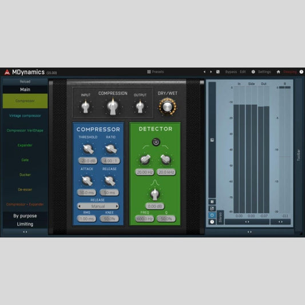This screenshot has width=305, height=305.
Task: Click the RATIO knob
Action: click(110, 149)
